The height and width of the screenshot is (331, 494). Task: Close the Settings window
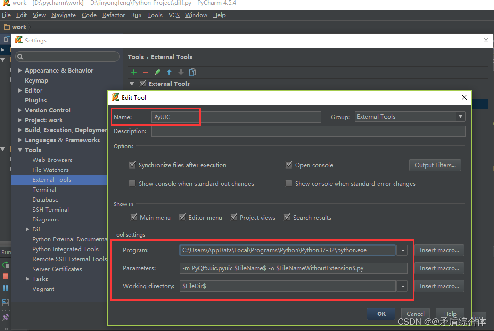tap(486, 41)
